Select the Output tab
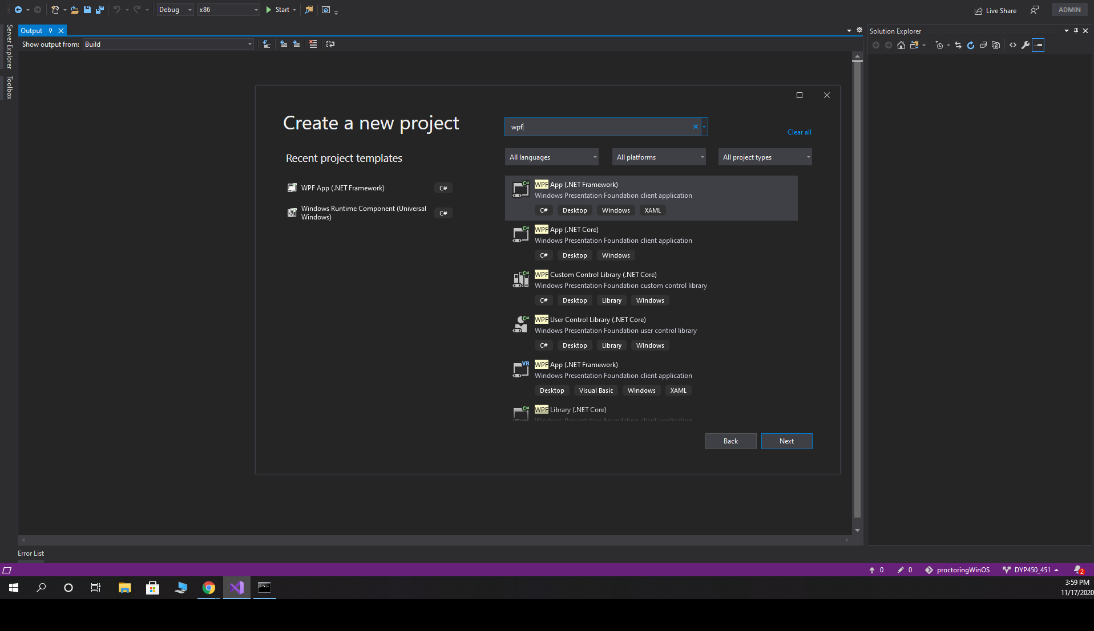This screenshot has height=631, width=1094. point(31,30)
